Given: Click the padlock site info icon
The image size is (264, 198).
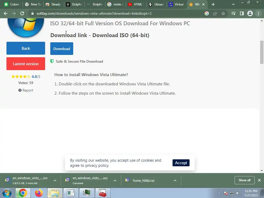Looking at the screenshot, I should pos(32,13).
